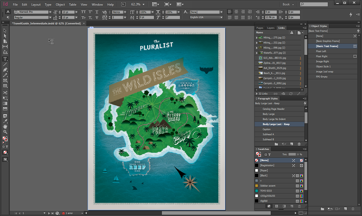Toggle Formatting Affects Text in Swatches panel
Screen dimensions: 362x216
click(x=269, y=155)
